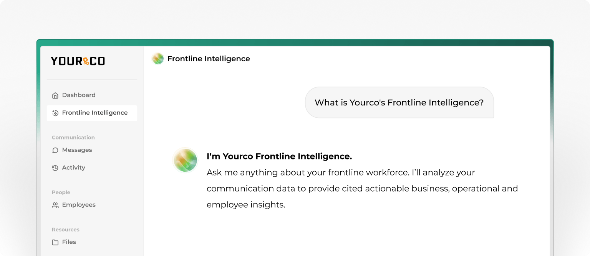Select the user's question bubble
This screenshot has width=590, height=256.
[x=399, y=102]
